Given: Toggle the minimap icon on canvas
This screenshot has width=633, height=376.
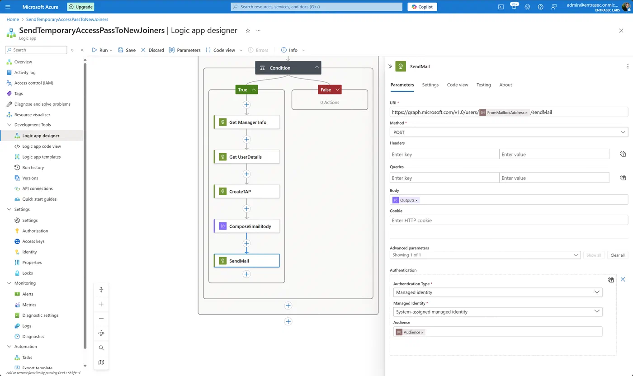Looking at the screenshot, I should 101,362.
